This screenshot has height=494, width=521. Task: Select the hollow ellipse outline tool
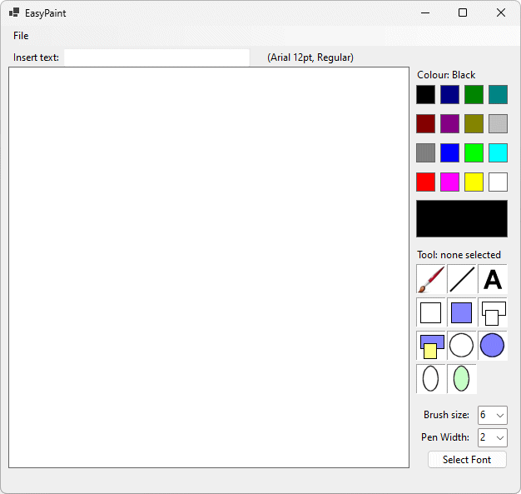click(x=431, y=378)
